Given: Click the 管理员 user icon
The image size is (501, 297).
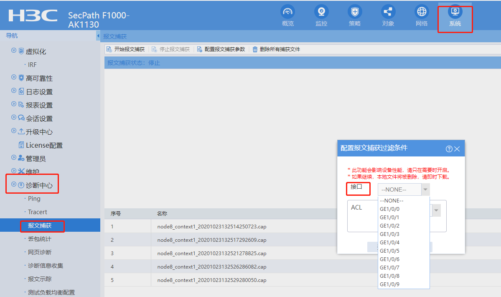Looking at the screenshot, I should point(21,158).
